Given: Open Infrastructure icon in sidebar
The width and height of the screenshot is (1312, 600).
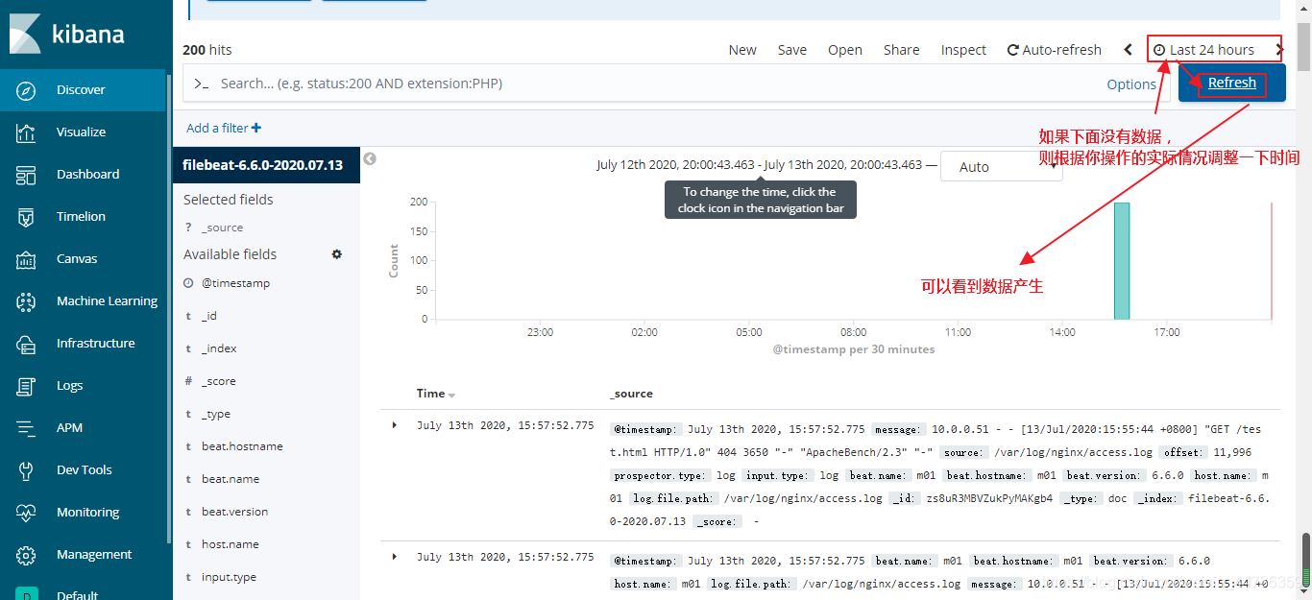Looking at the screenshot, I should point(26,343).
